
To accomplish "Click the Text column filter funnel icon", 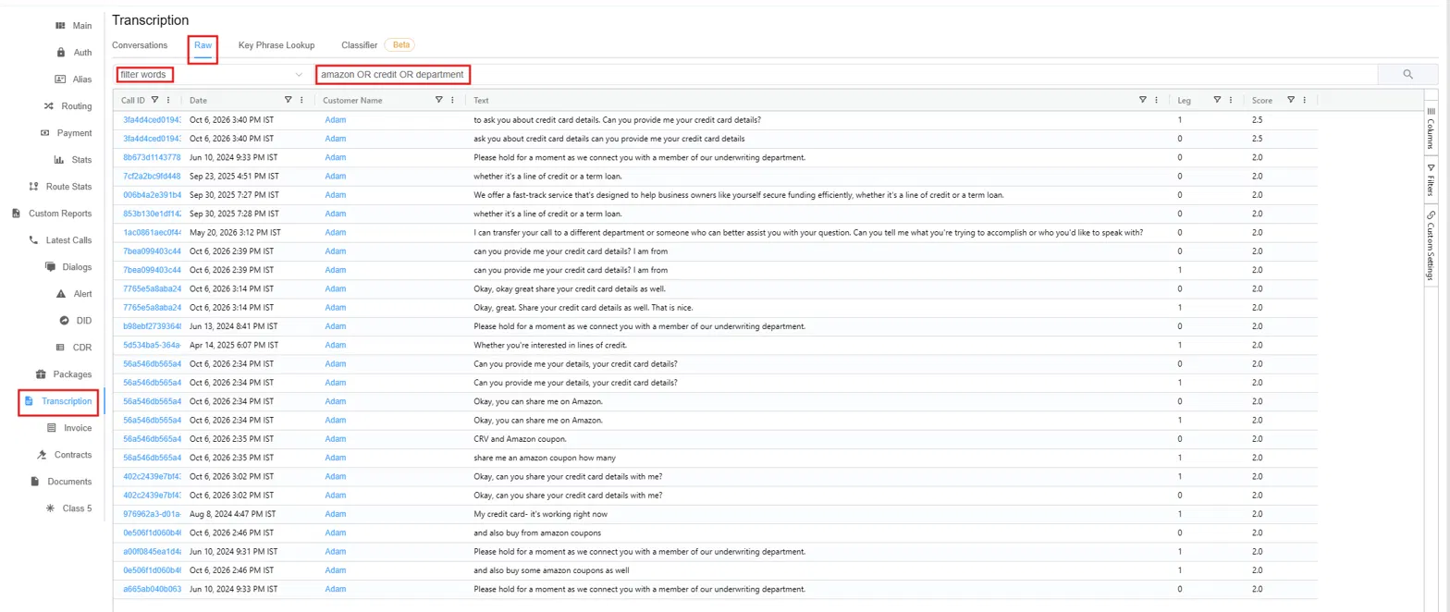I will (1143, 100).
